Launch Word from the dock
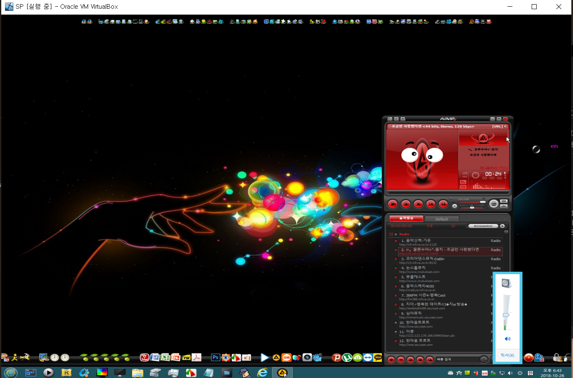Viewport: 573px width, 378px height. pos(155,358)
